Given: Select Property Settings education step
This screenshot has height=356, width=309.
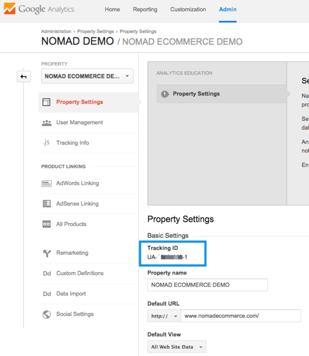Looking at the screenshot, I should 221,94.
